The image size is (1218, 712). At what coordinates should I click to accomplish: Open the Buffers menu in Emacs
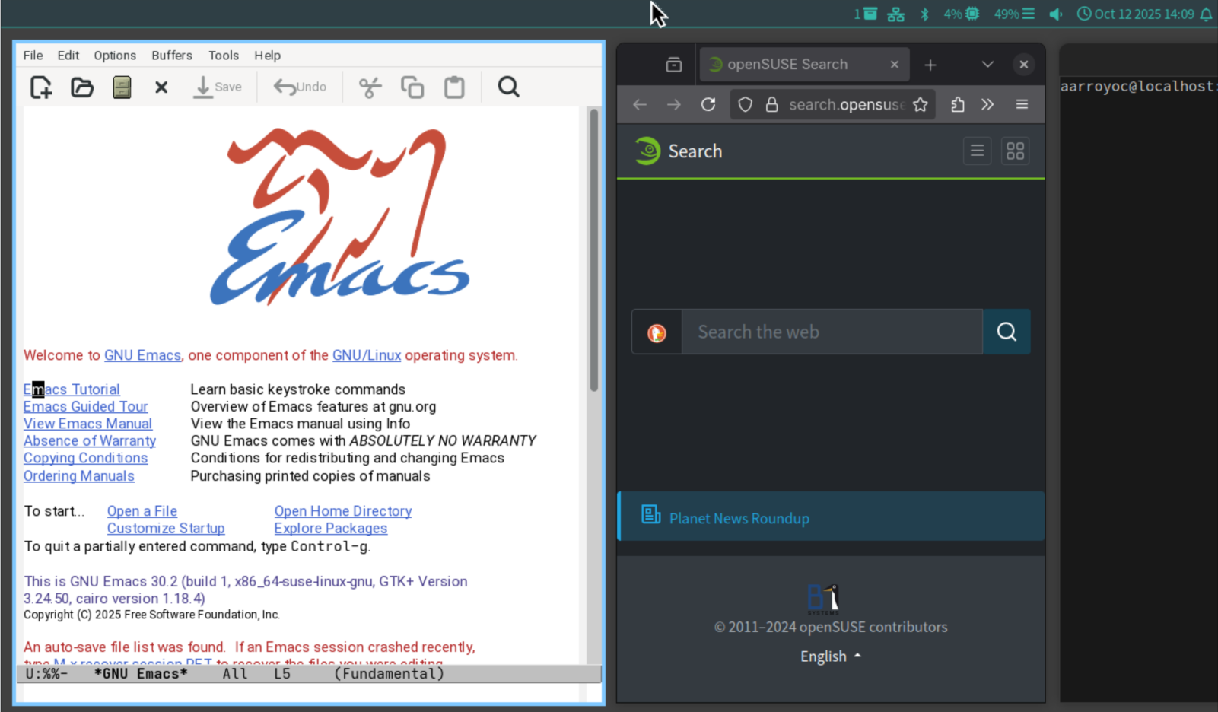click(171, 56)
